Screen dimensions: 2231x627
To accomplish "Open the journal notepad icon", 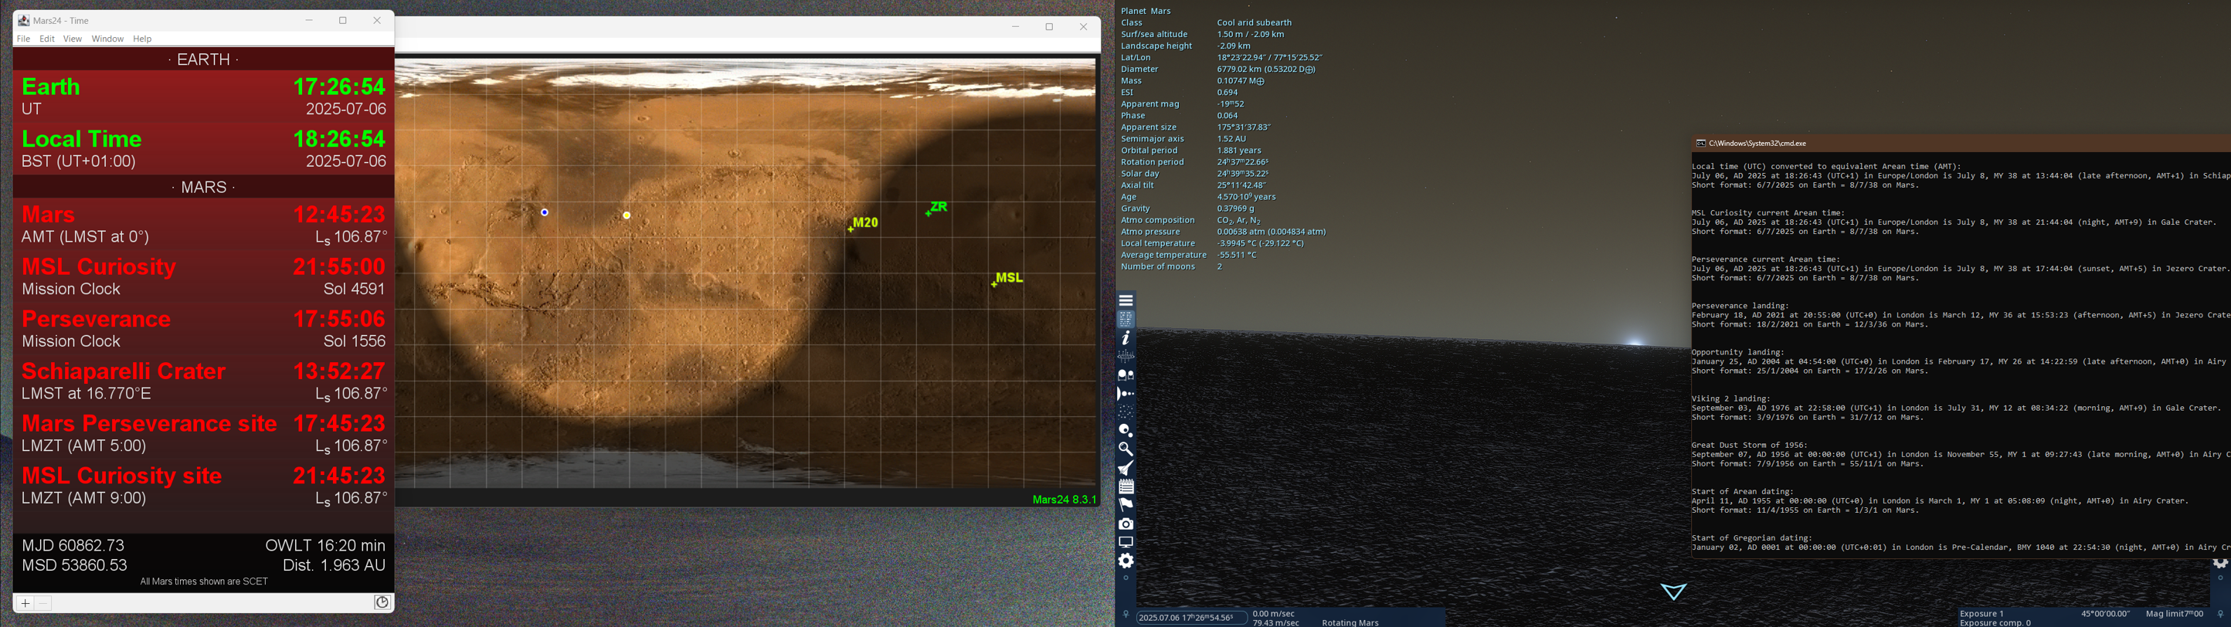I will tap(1126, 486).
